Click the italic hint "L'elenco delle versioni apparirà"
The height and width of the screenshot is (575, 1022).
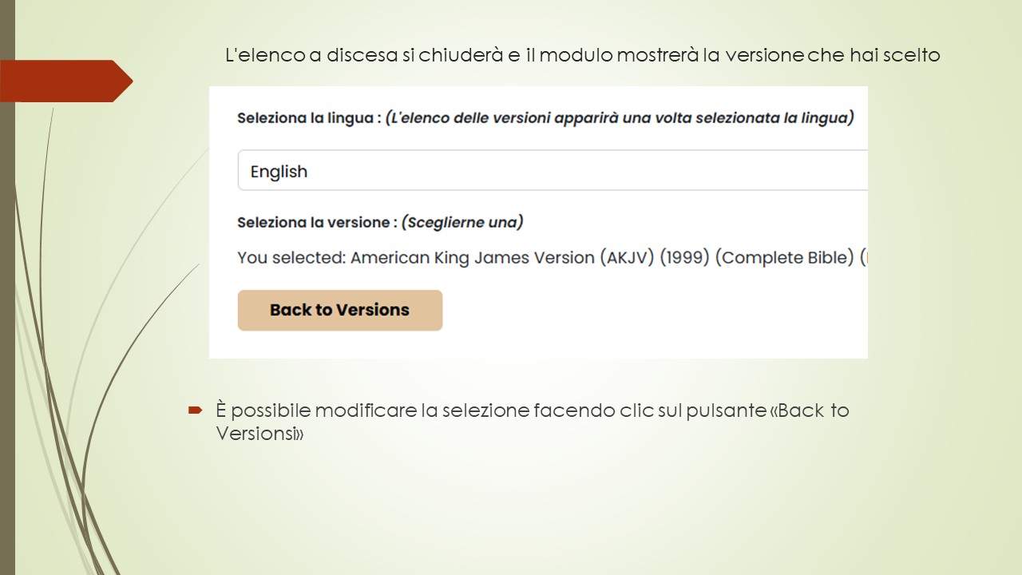(620, 118)
